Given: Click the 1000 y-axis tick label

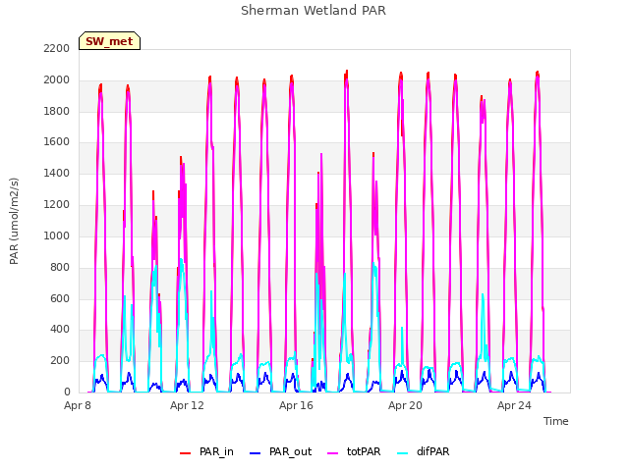Looking at the screenshot, I should pyautogui.click(x=57, y=235).
